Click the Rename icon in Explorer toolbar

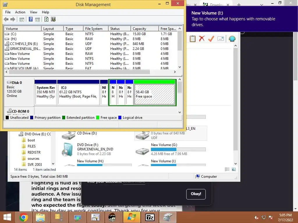[x=221, y=39]
